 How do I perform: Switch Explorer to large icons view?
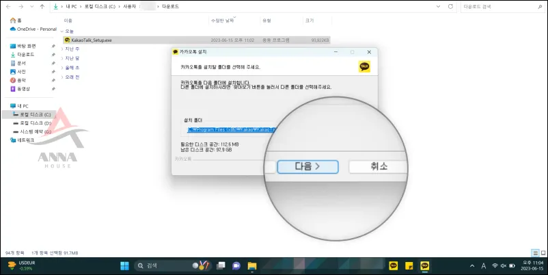point(543,252)
